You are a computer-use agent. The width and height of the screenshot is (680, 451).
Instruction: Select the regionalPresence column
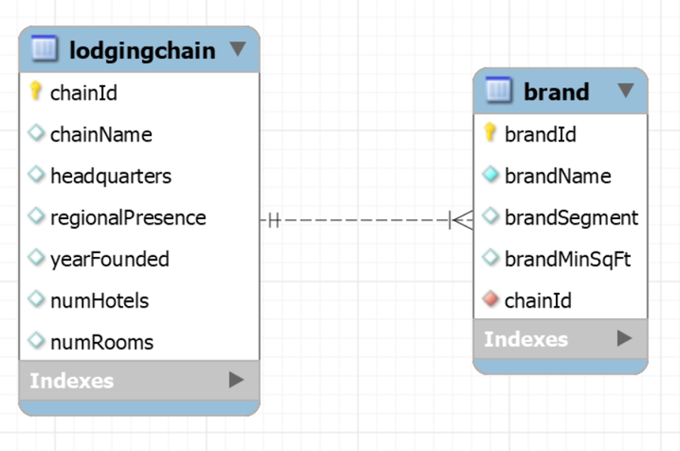tap(140, 218)
